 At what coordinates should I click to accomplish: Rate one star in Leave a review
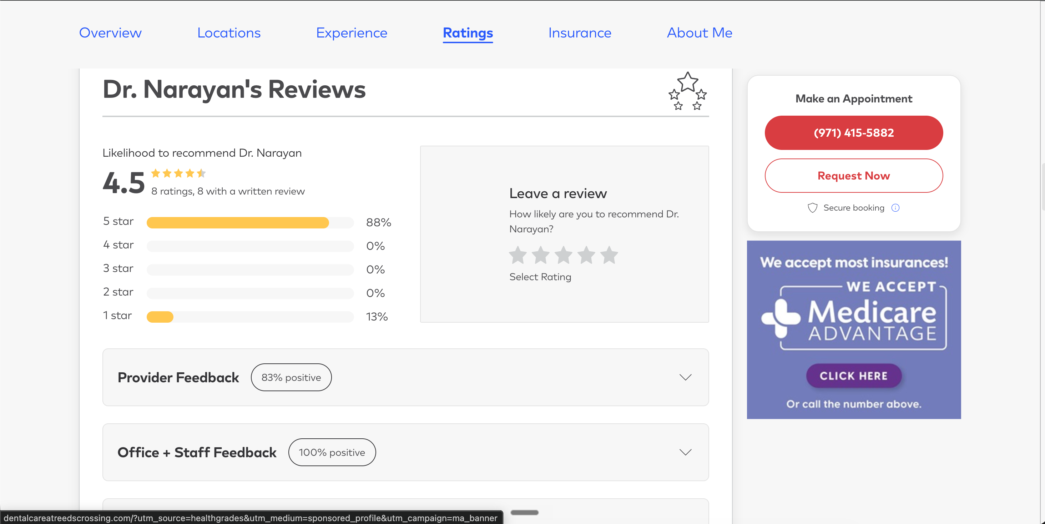518,255
